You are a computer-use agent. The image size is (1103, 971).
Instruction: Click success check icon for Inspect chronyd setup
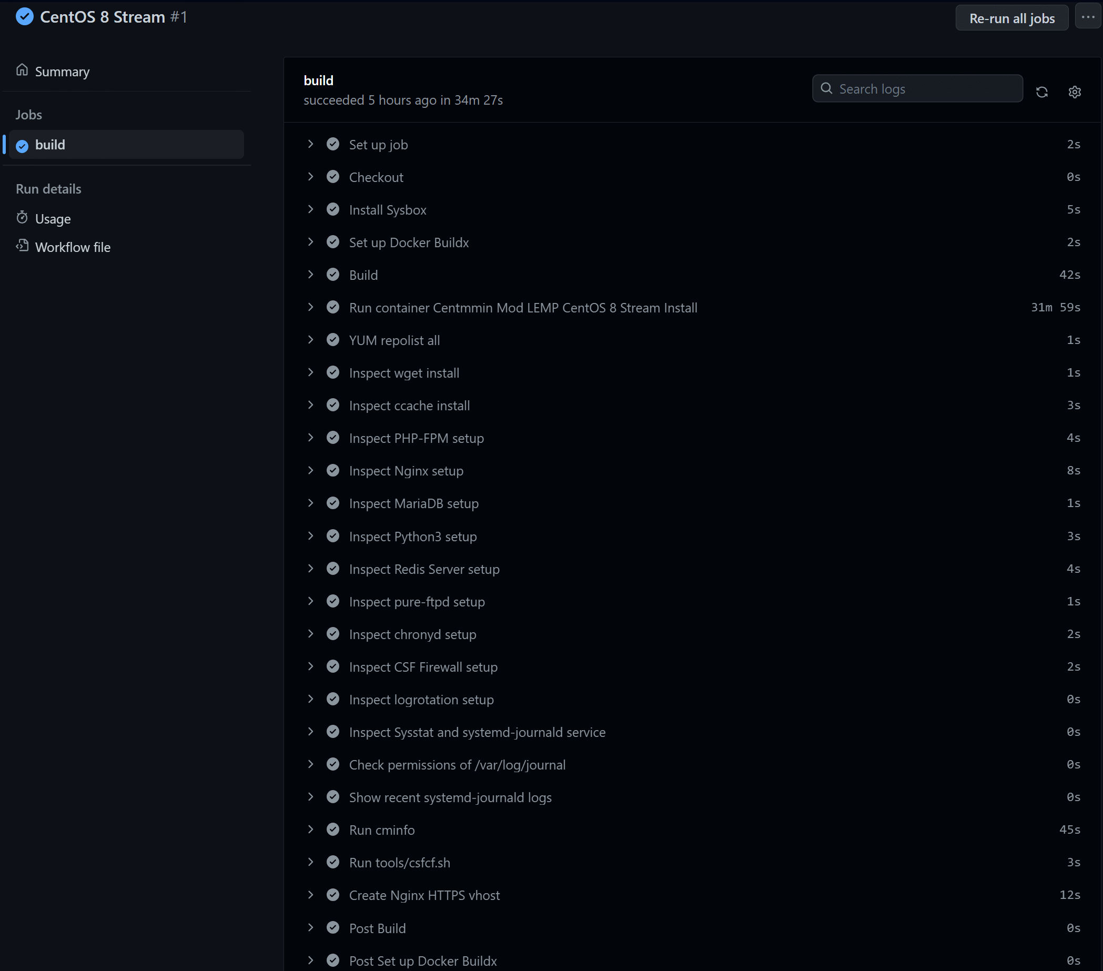point(333,634)
